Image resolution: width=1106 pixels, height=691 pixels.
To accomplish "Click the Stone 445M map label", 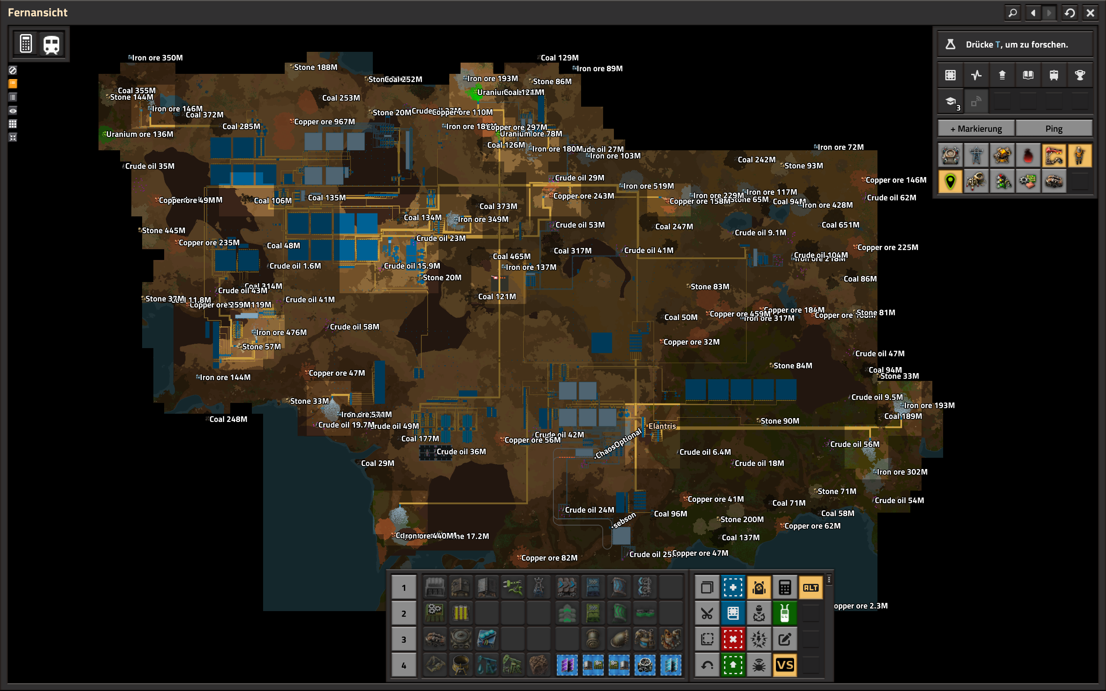I will click(x=163, y=230).
